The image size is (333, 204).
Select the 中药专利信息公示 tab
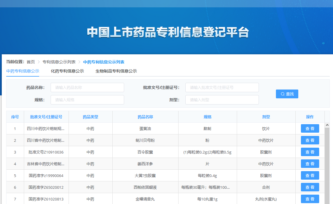click(x=23, y=71)
